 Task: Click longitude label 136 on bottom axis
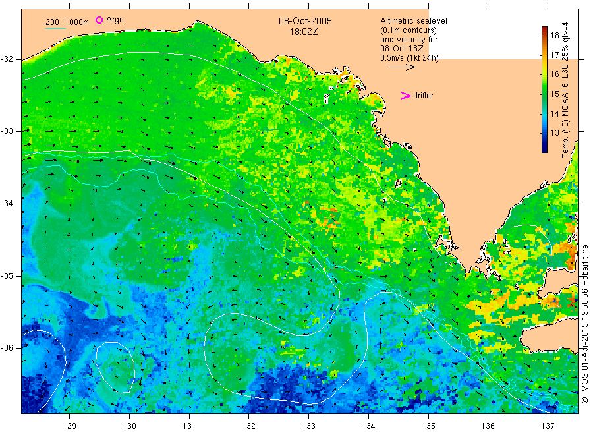click(488, 426)
